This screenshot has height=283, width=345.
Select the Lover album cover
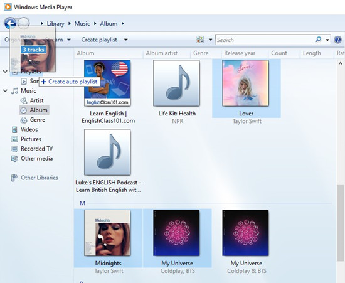(245, 83)
